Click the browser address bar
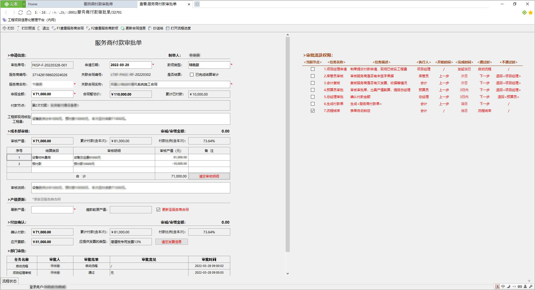Screen dimensions: 535x290 (78, 12)
